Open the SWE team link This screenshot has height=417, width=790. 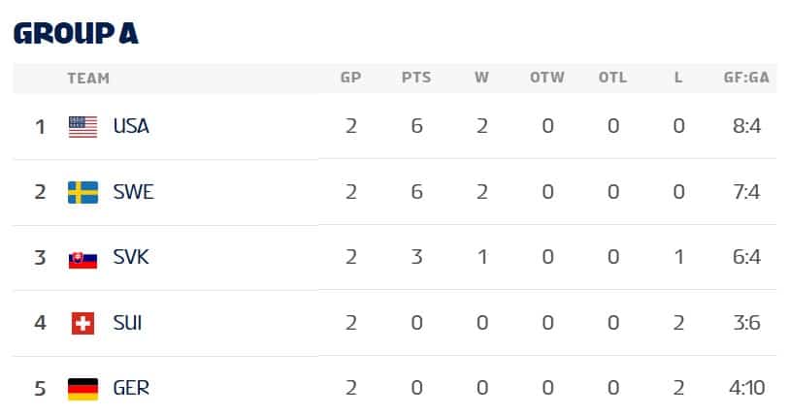coord(133,192)
